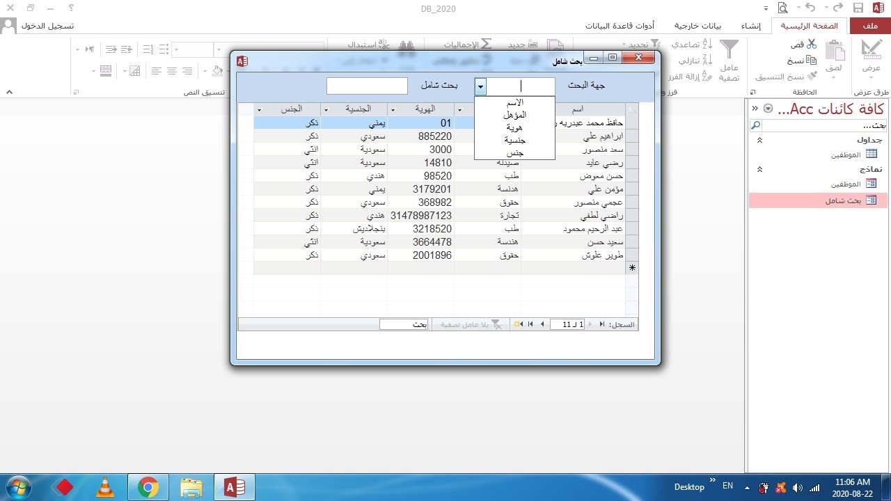Go to next record navigation arrow
The height and width of the screenshot is (501, 891).
point(542,324)
